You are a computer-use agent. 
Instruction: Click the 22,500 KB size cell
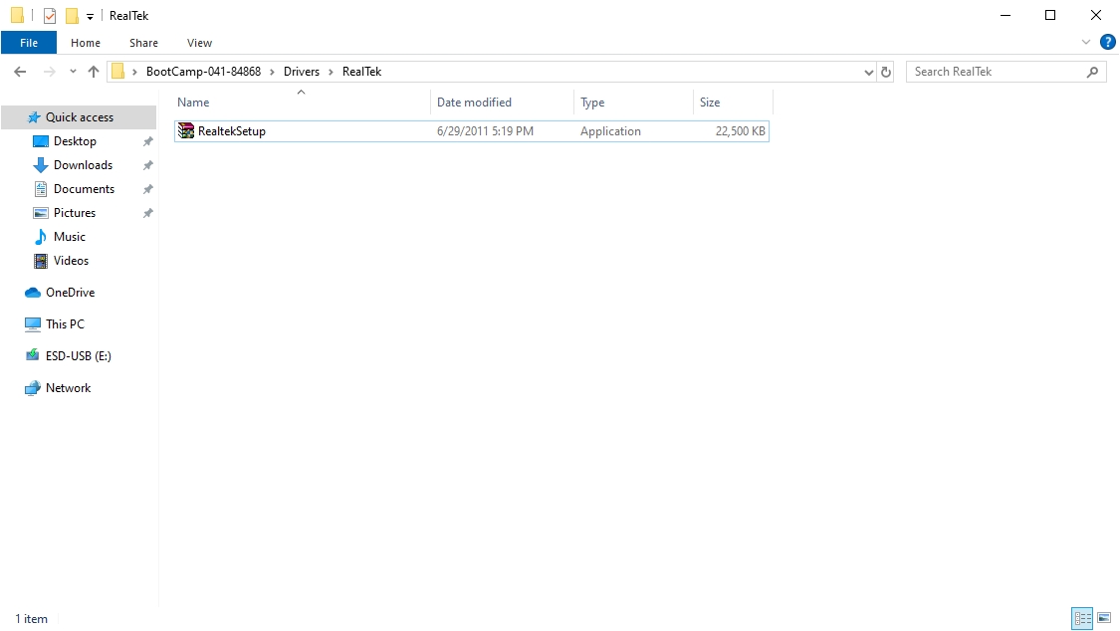click(x=740, y=131)
